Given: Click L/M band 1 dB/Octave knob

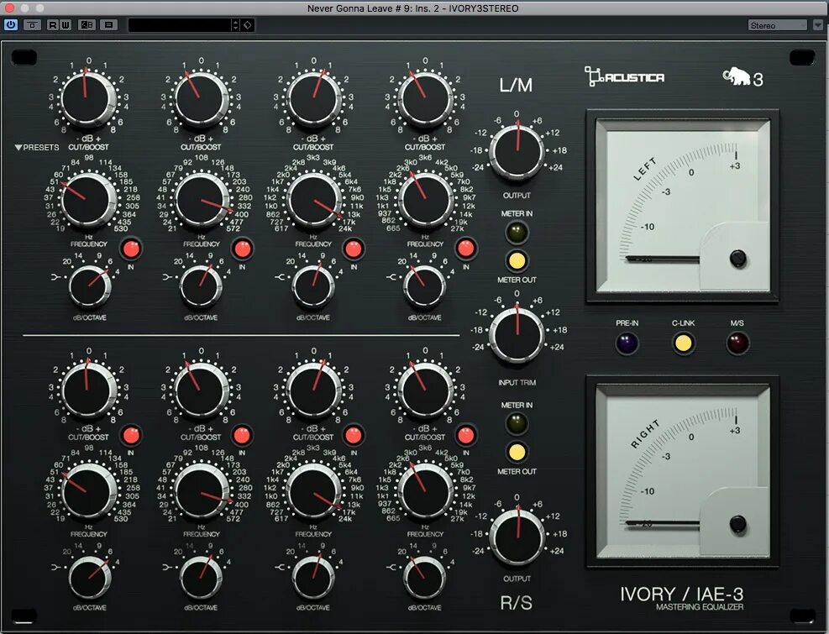Looking at the screenshot, I should [89, 286].
